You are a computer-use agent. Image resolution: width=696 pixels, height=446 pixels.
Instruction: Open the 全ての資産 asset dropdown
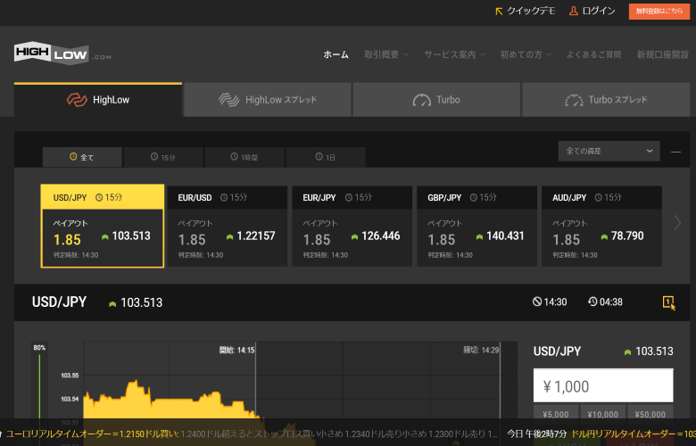(x=609, y=152)
